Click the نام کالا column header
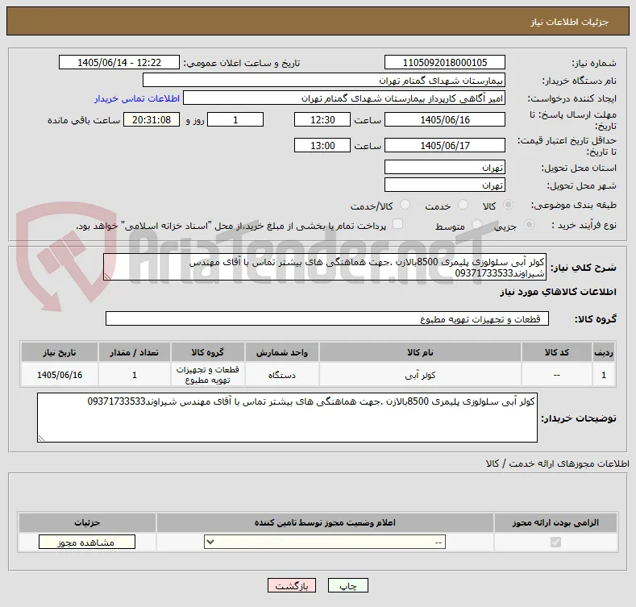The width and height of the screenshot is (636, 607). coord(420,352)
